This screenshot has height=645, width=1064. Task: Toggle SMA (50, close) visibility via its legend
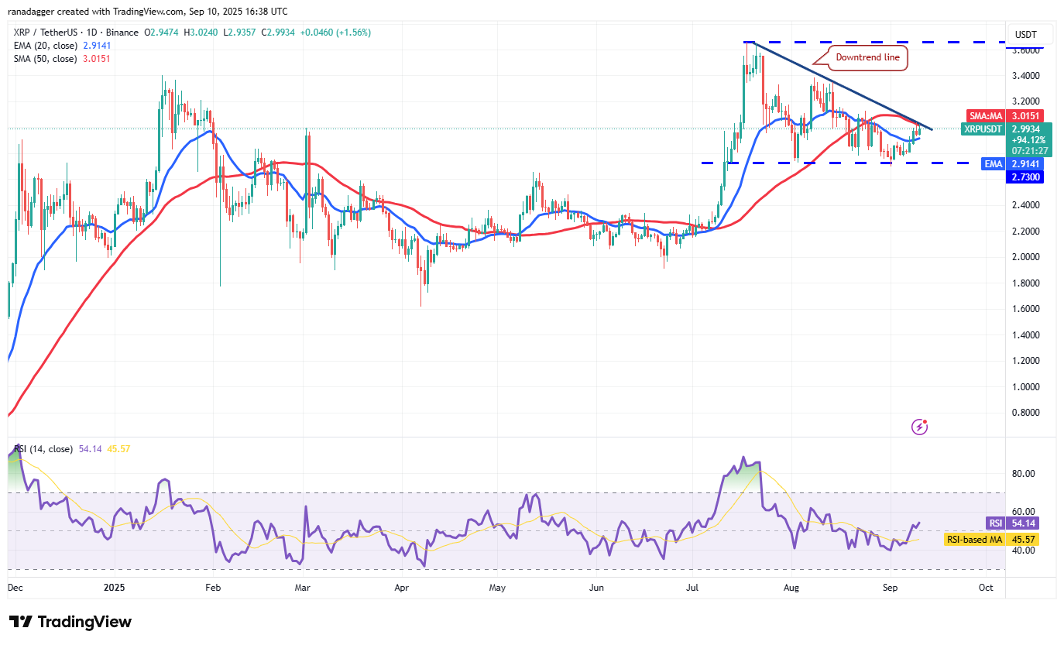(x=45, y=58)
